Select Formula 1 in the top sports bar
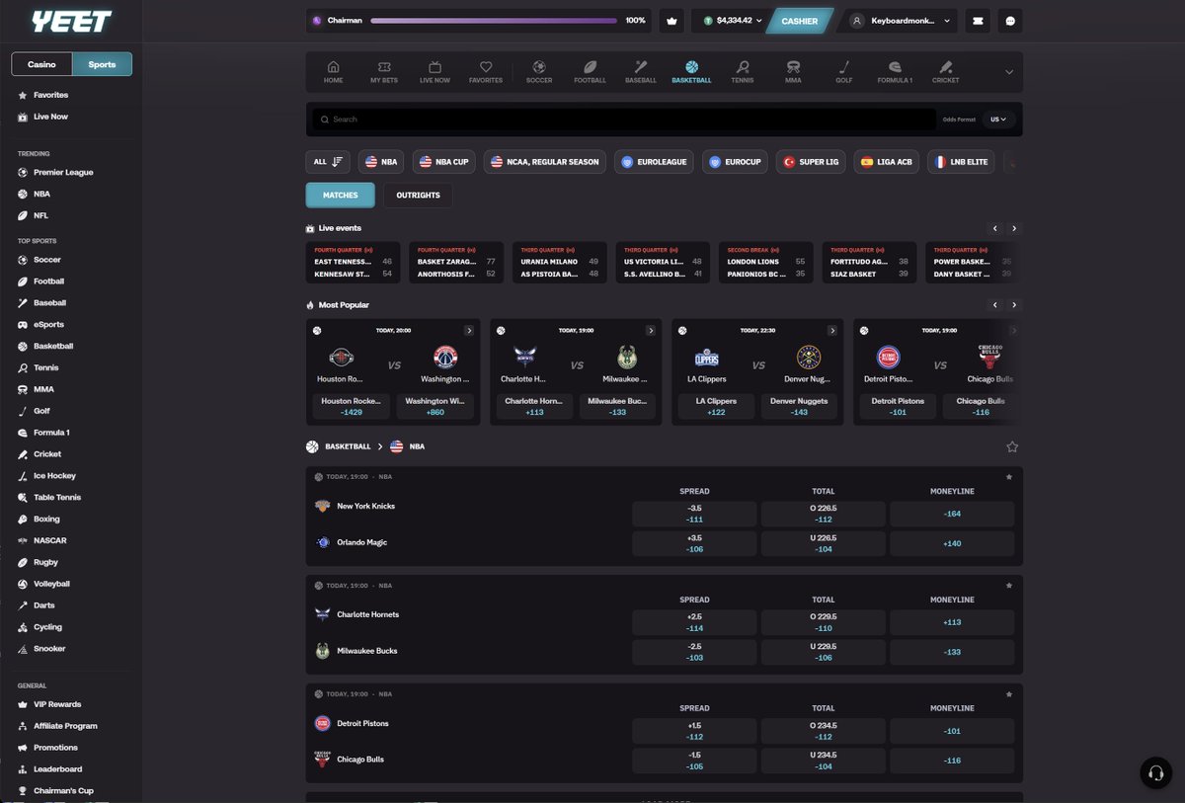Image resolution: width=1185 pixels, height=803 pixels. [x=895, y=72]
